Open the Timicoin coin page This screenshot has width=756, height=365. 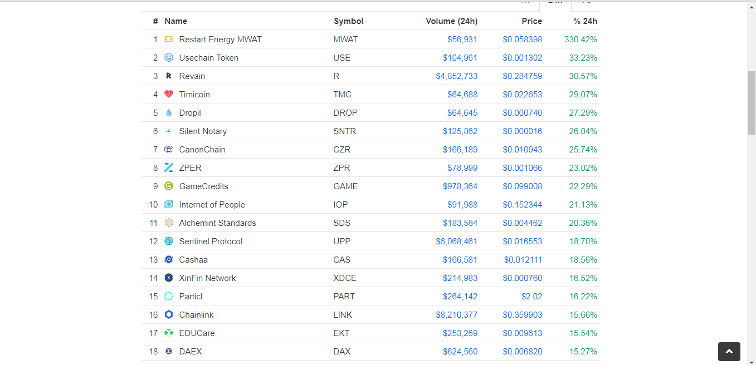(194, 95)
